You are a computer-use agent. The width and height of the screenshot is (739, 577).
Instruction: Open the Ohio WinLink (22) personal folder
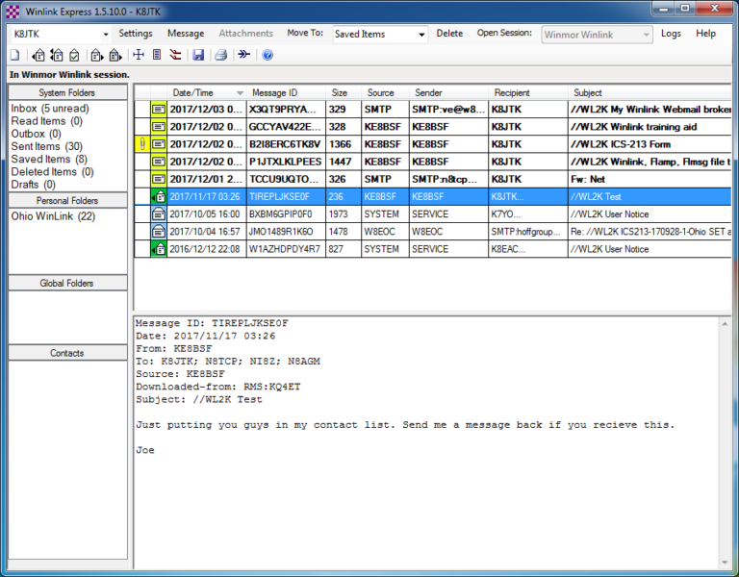point(53,216)
